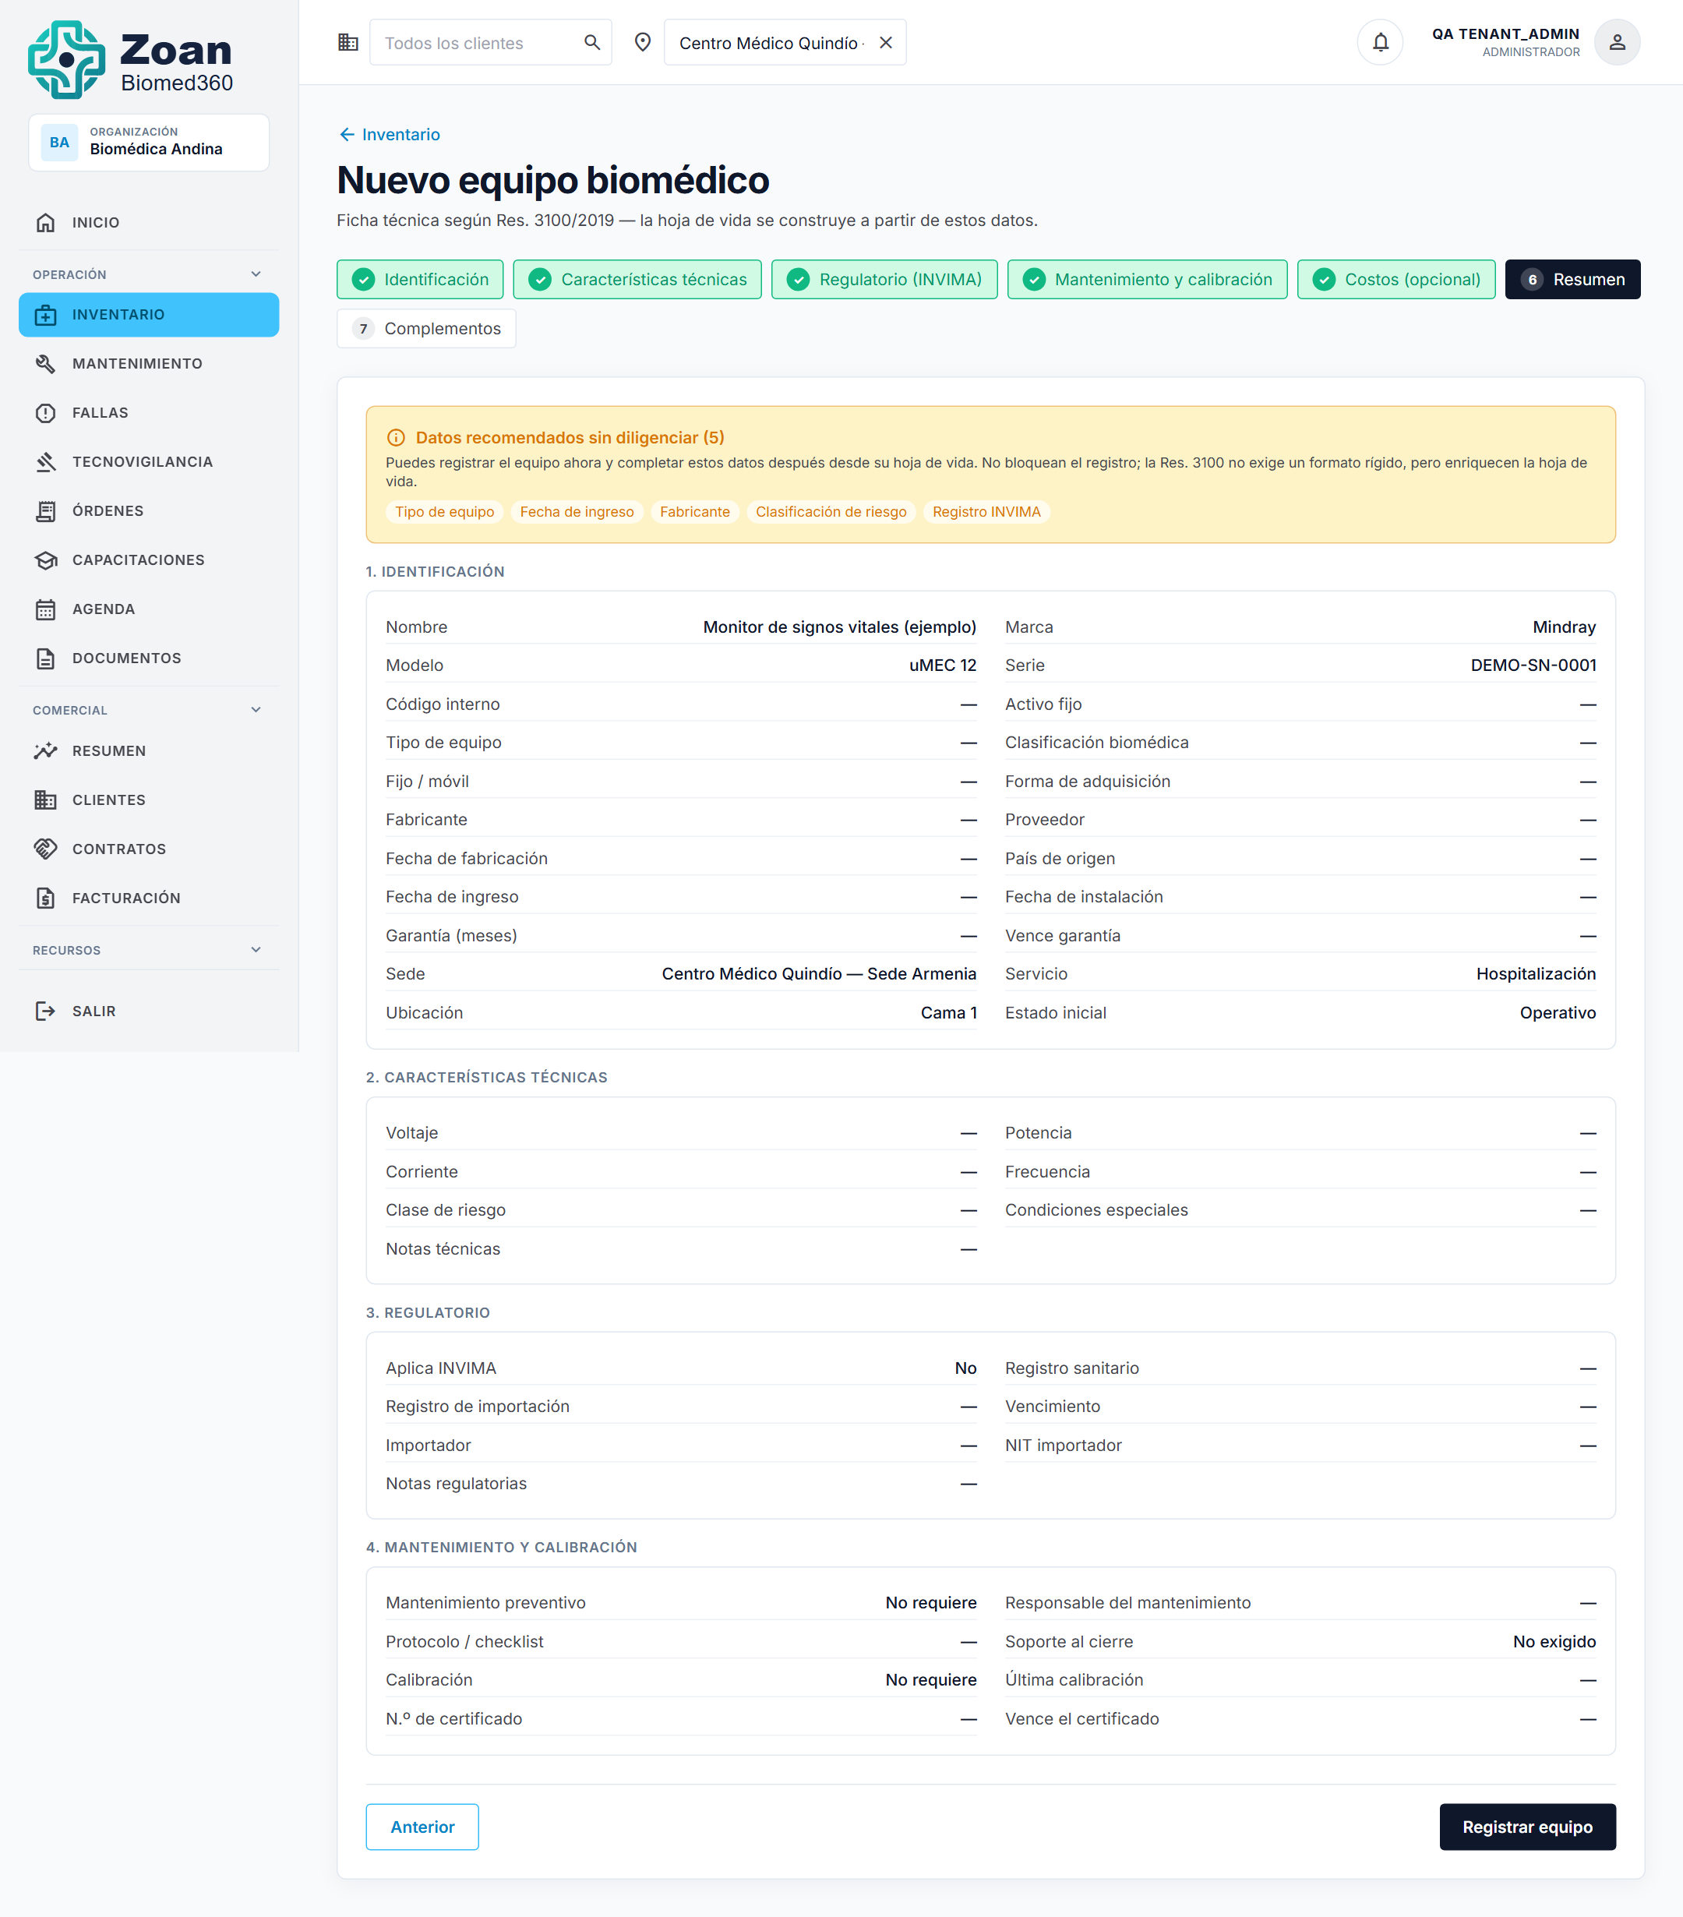1683x1917 pixels.
Task: Click the Salir logout icon
Action: (x=45, y=1011)
